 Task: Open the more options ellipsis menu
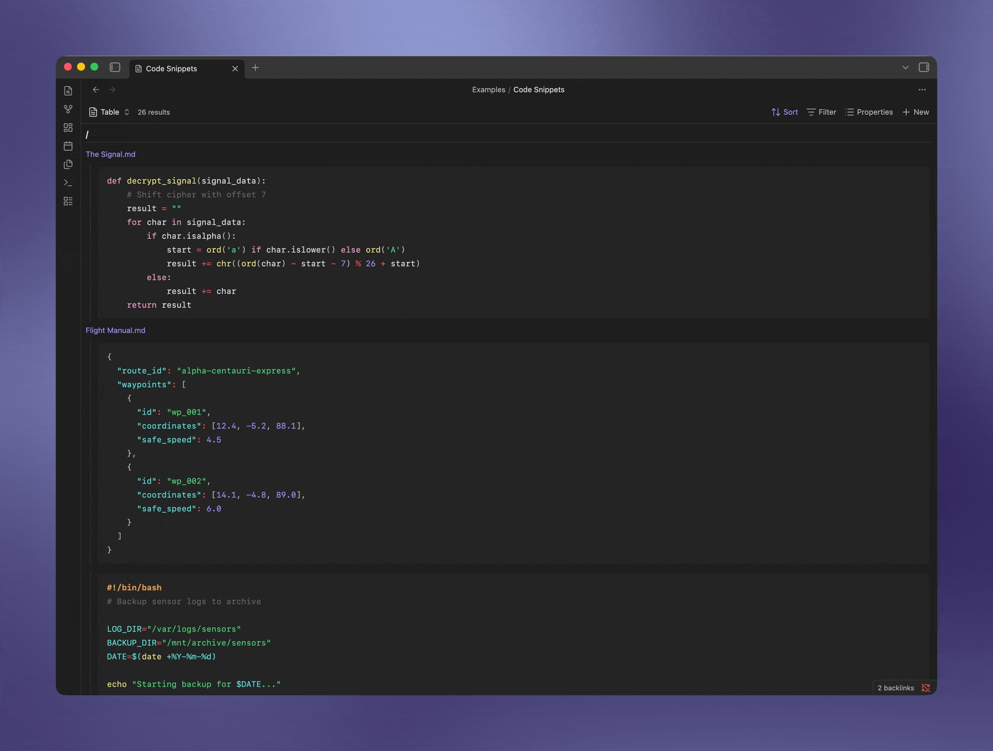922,89
